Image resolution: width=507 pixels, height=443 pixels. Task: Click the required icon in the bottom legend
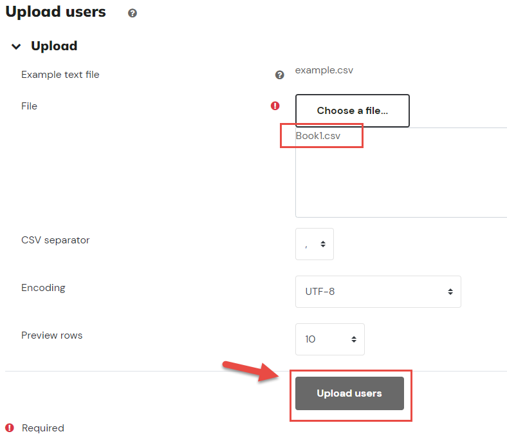10,428
